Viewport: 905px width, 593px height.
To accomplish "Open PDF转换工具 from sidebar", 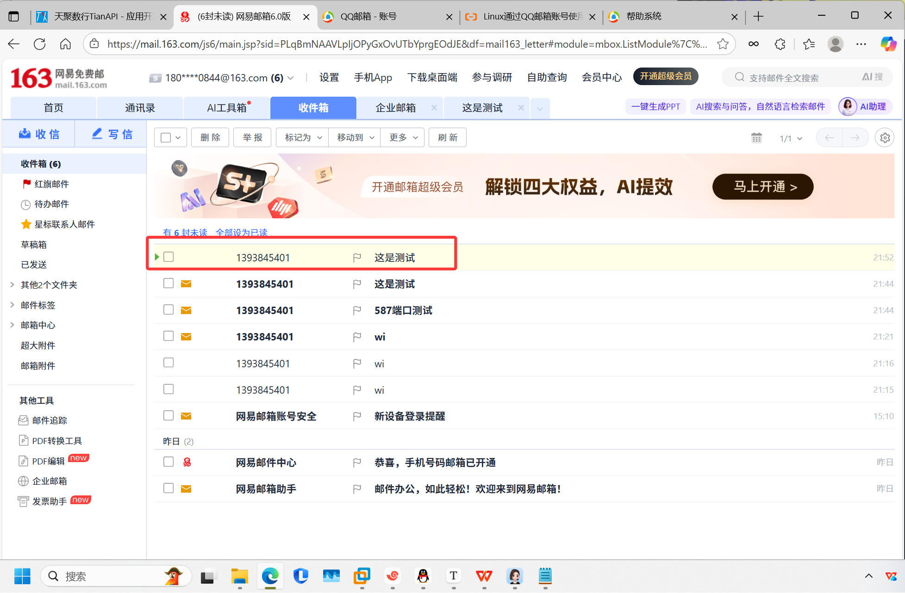I will click(56, 441).
